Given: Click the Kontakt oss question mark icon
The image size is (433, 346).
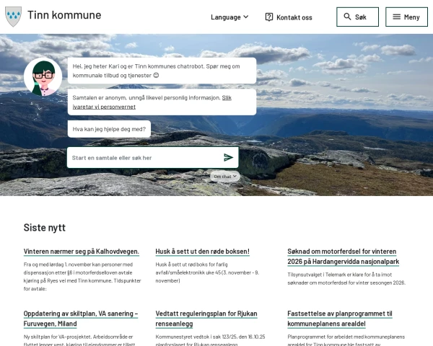Looking at the screenshot, I should pos(269,17).
